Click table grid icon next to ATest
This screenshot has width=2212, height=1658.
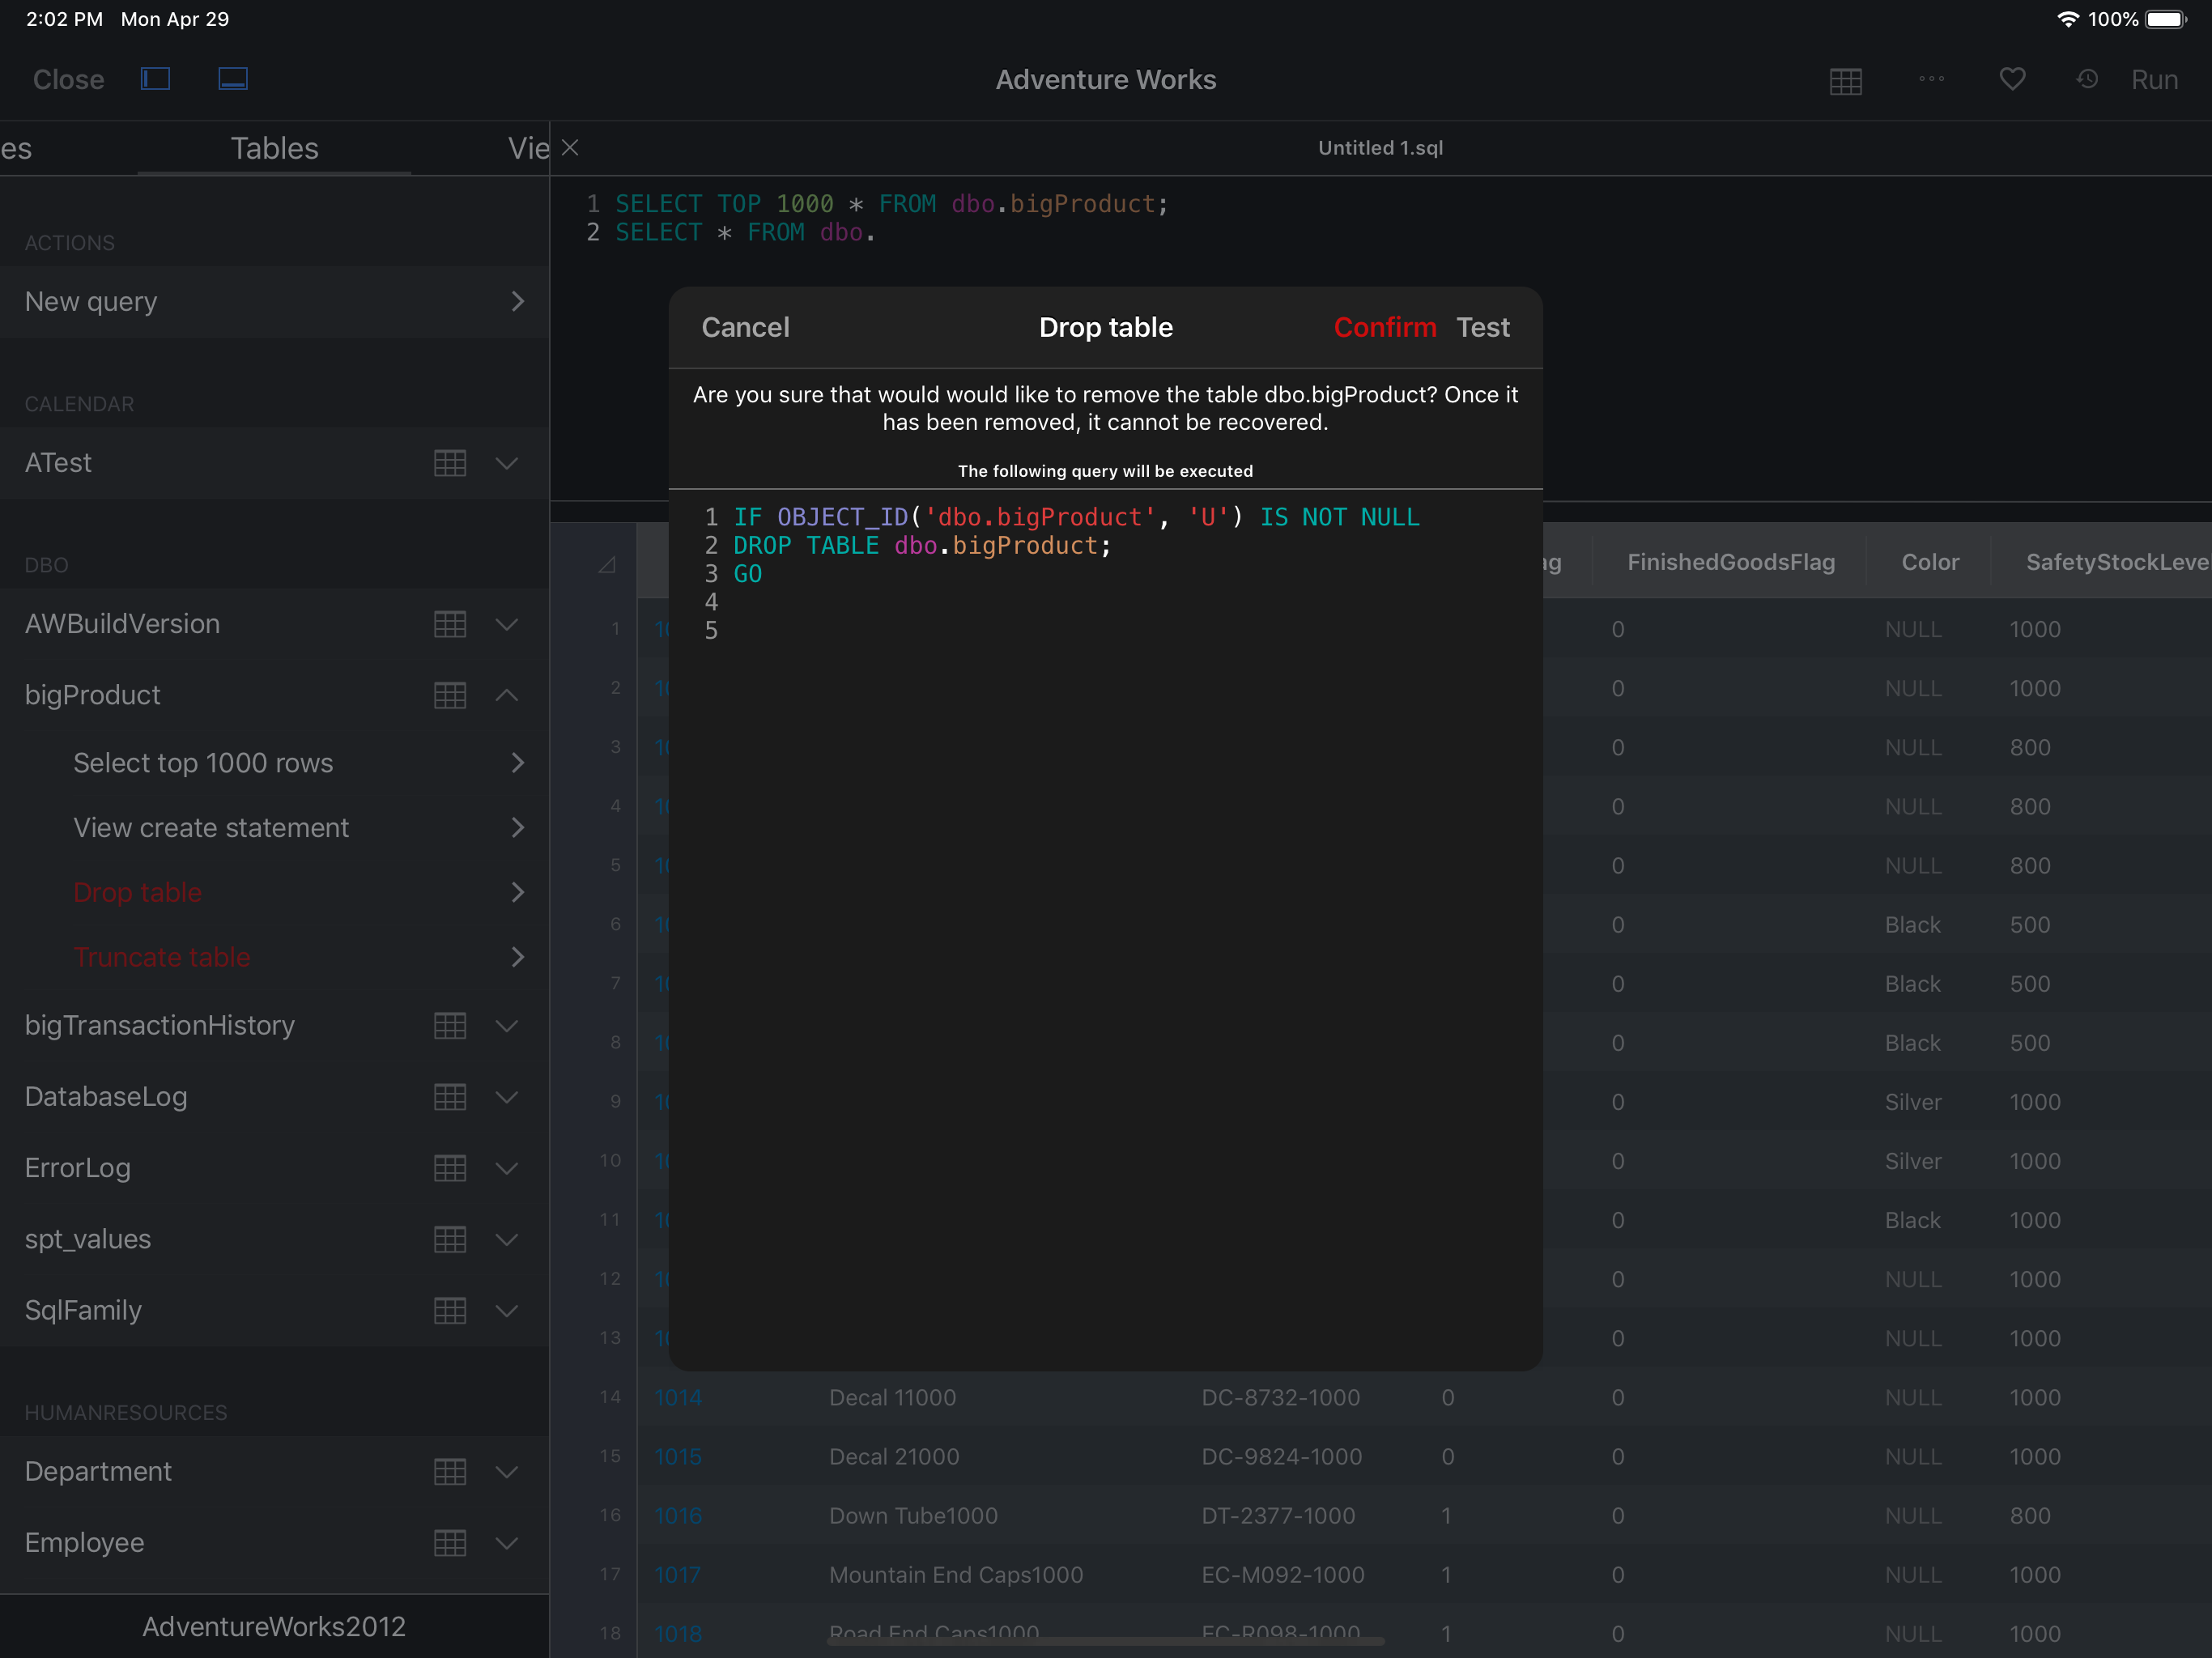tap(450, 463)
